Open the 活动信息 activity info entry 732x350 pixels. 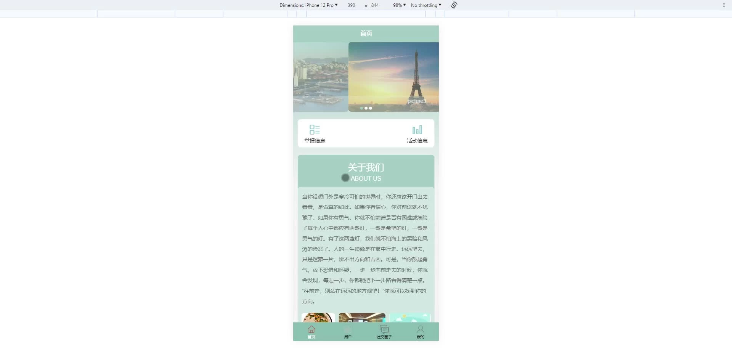click(x=417, y=134)
